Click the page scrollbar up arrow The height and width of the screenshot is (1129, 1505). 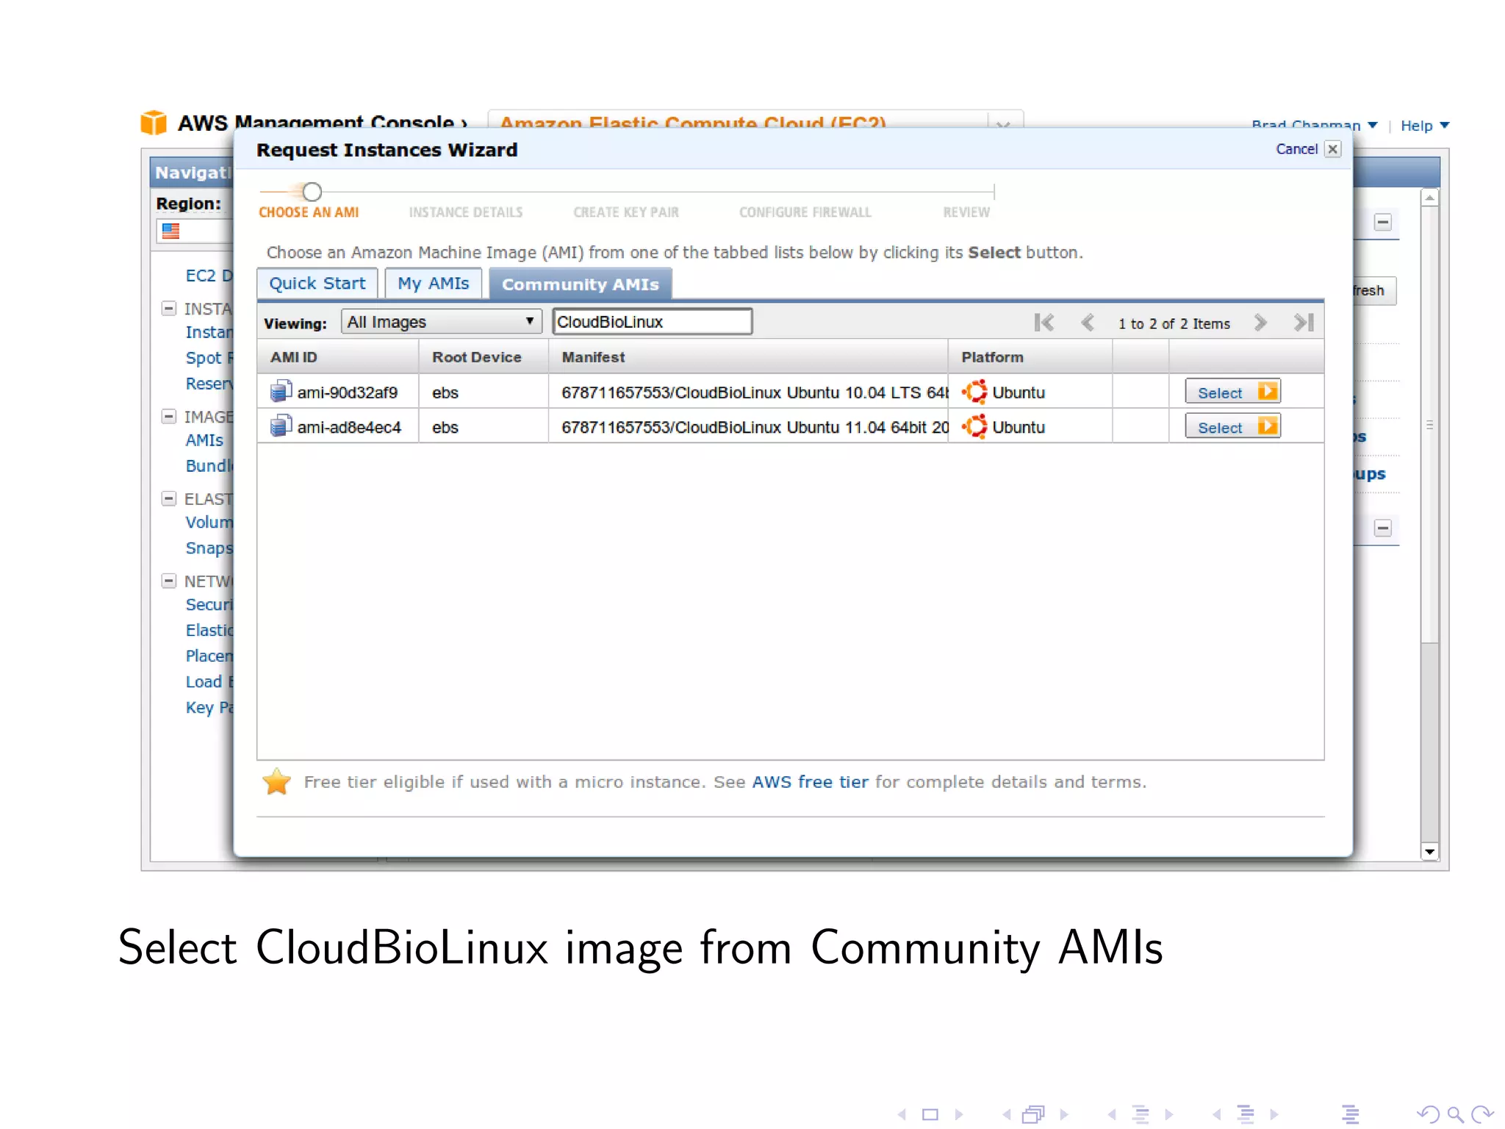point(1429,198)
